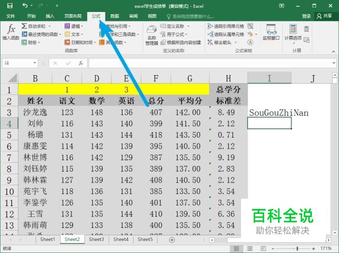Image resolution: width=339 pixels, height=253 pixels.
Task: Click the vertical scrollbar down arrow
Action: coord(335,233)
